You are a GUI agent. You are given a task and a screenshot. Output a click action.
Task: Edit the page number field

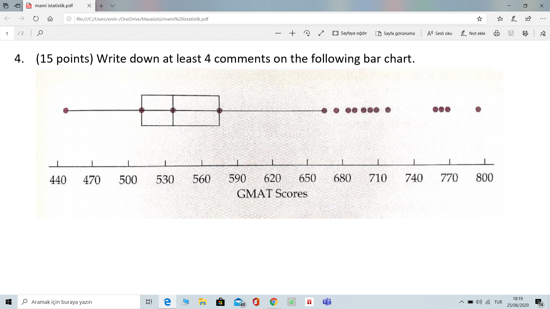click(7, 33)
